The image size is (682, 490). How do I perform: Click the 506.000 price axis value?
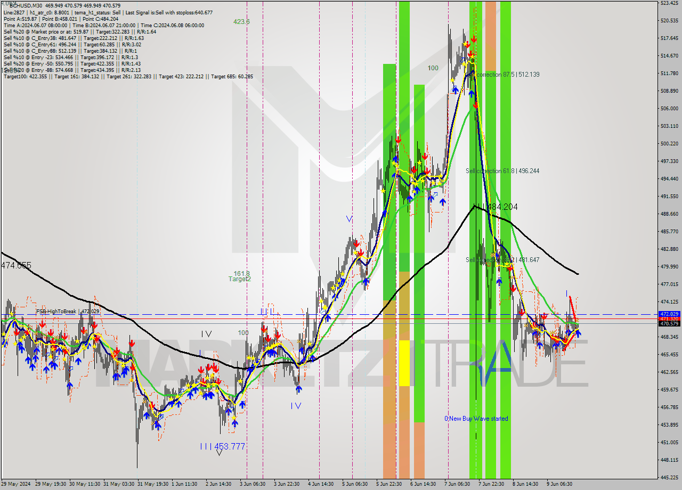click(x=669, y=109)
